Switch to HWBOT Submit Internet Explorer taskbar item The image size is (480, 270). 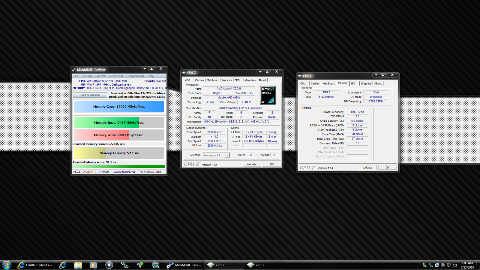pos(34,265)
